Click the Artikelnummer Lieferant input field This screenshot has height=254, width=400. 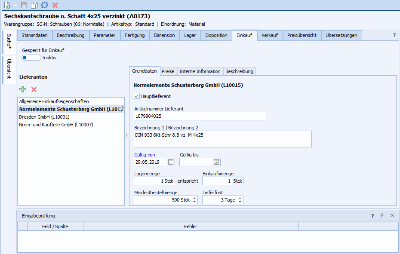200,116
